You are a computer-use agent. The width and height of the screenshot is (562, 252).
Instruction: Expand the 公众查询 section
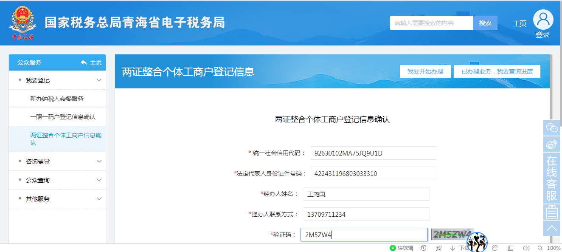[57, 179]
